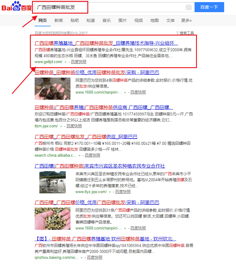Screen dimensions: 236x265
Task: Click the search input field
Action: point(115,7)
